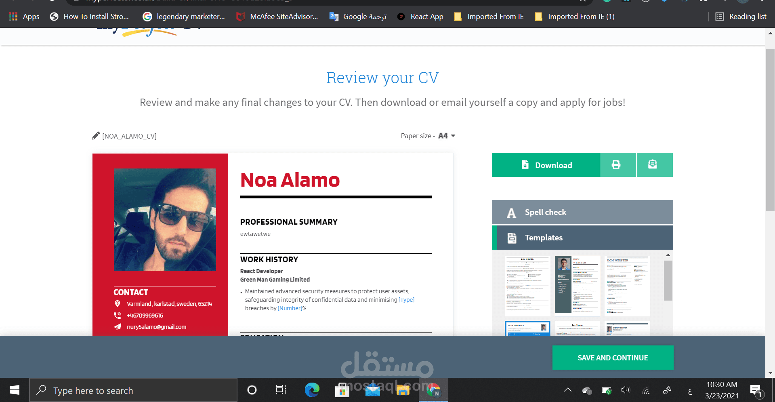
Task: Open the 'How To Install Stro...' bookmark
Action: click(x=89, y=17)
